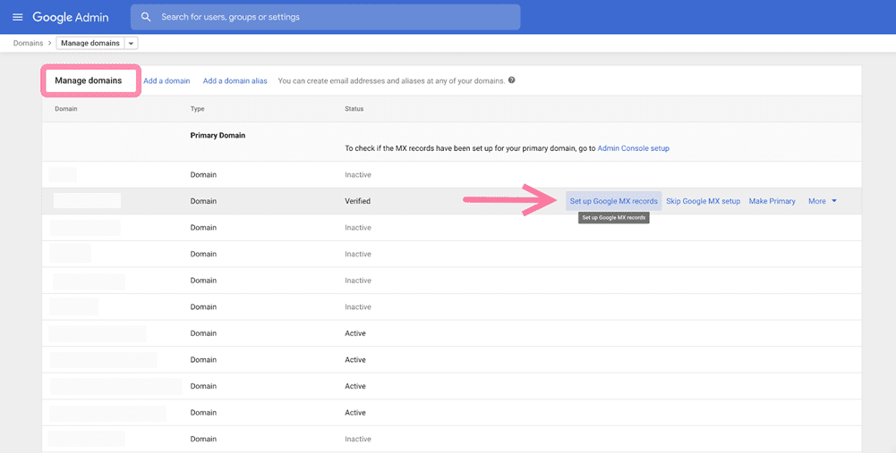The image size is (896, 453).
Task: Expand the More options dropdown
Action: point(823,201)
